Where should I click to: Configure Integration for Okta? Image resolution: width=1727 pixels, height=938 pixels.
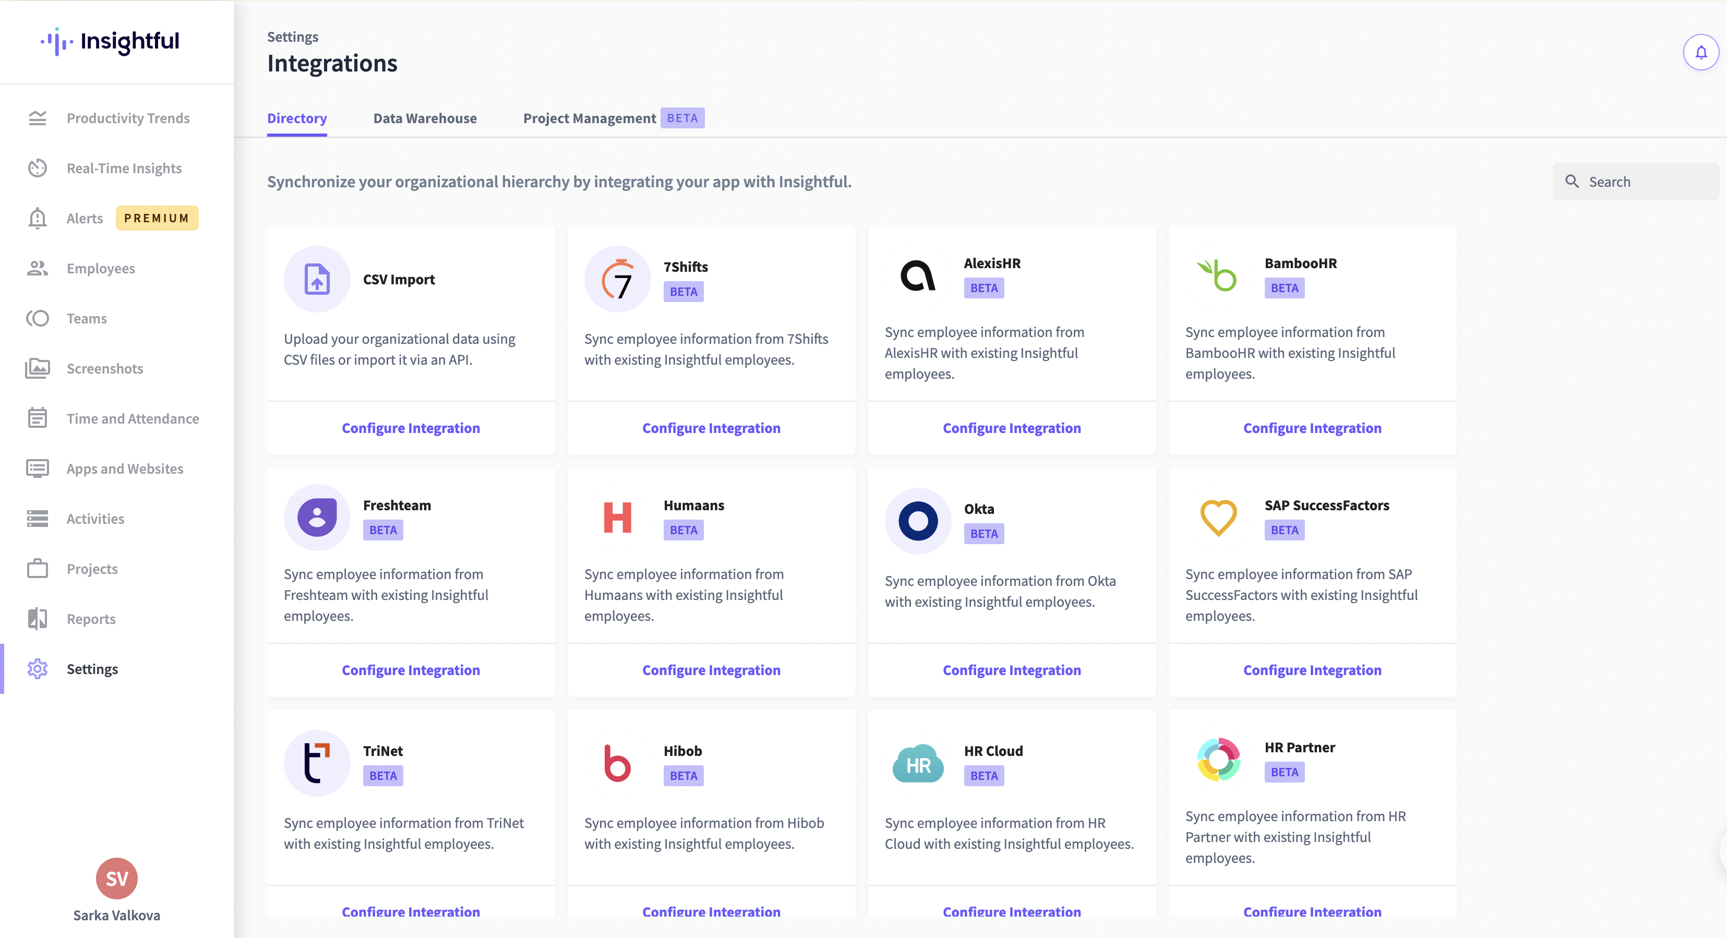(1012, 670)
